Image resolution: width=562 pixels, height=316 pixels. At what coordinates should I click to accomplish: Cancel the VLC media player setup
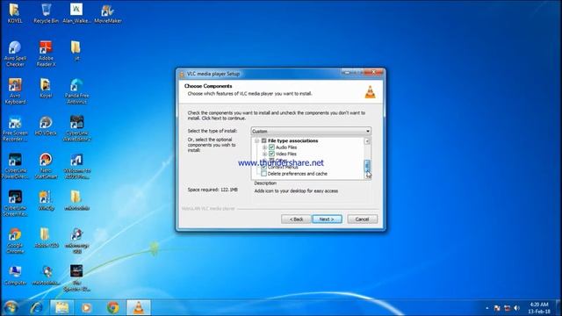(362, 219)
